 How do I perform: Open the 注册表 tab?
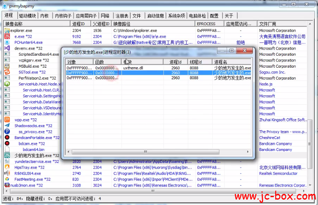[122, 16]
